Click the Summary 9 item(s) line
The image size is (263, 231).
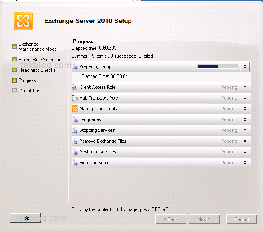112,56
